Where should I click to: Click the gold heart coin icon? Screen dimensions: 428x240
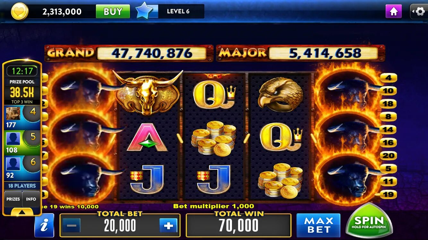(20, 12)
